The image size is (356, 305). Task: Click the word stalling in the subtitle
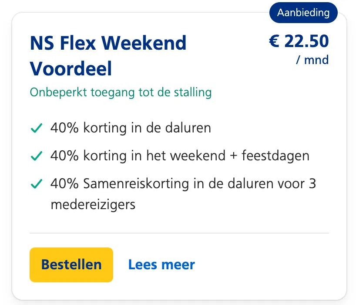(x=191, y=92)
